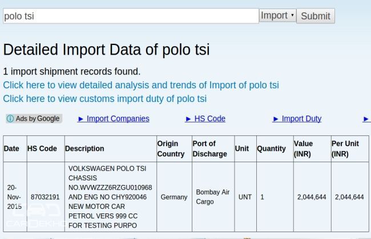Select the quantity value 1 cell
371x239 pixels.
pos(275,197)
